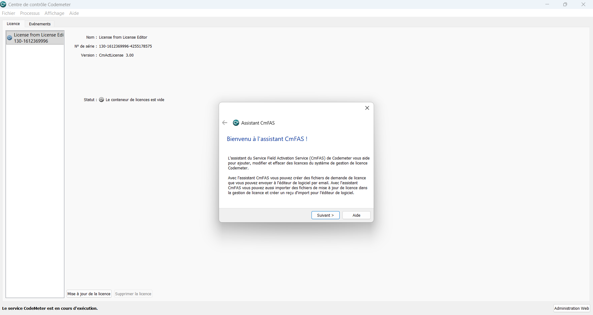Open the Affichage menu
The height and width of the screenshot is (315, 593).
coord(54,13)
